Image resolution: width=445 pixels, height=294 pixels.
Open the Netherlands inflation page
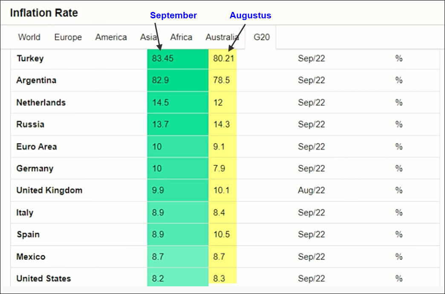[41, 102]
